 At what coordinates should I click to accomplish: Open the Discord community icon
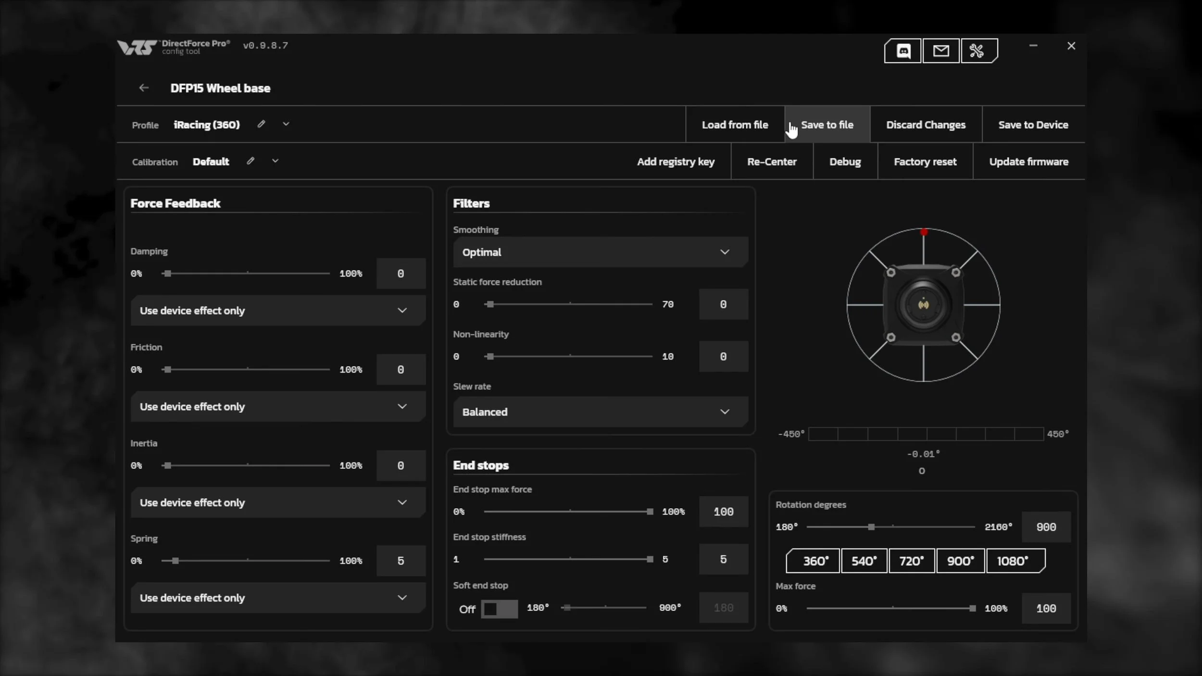tap(903, 50)
